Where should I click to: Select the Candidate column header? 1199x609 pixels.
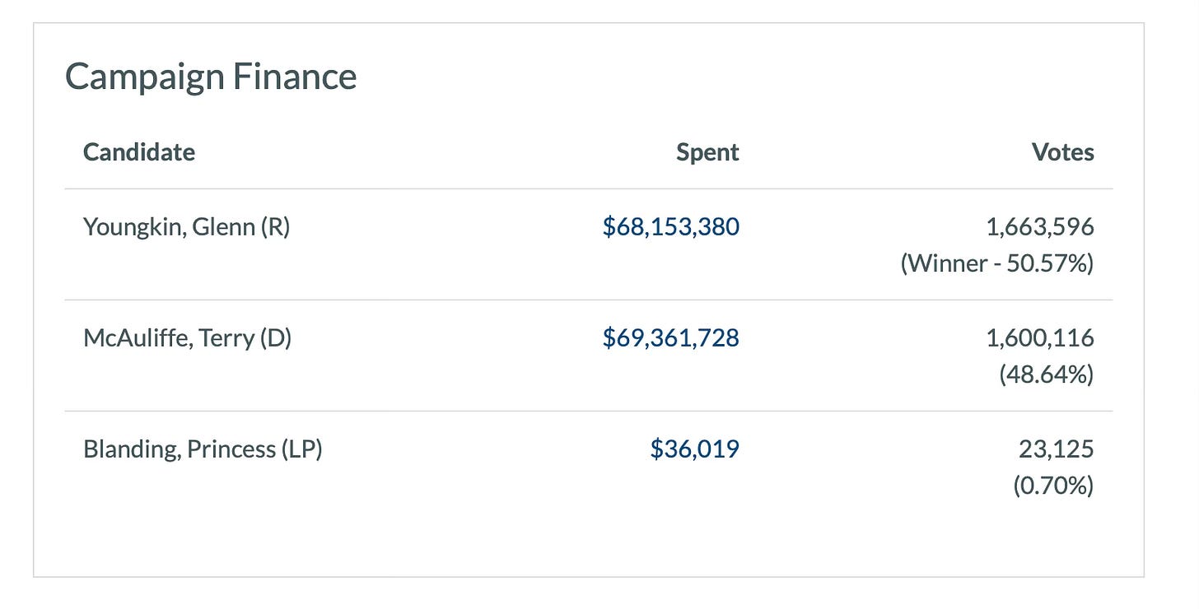[139, 152]
